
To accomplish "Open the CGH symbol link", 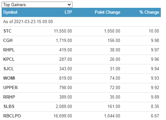I will [x=8, y=40].
